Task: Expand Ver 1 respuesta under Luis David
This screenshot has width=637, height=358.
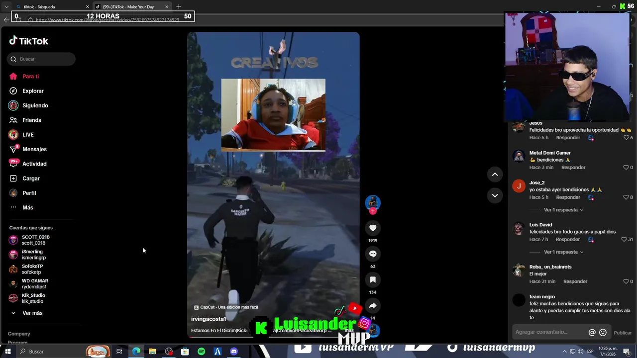Action: [563, 252]
